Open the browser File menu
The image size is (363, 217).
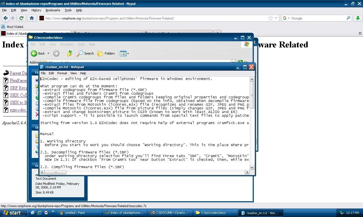click(x=4, y=10)
